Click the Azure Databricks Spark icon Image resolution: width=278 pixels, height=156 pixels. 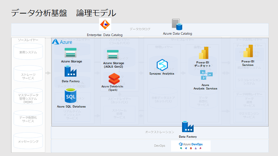pos(114,79)
